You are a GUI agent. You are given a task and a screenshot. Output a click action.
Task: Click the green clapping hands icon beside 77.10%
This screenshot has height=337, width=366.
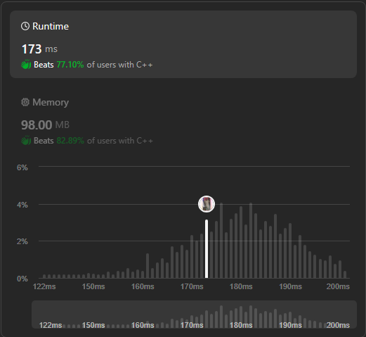tap(26, 64)
